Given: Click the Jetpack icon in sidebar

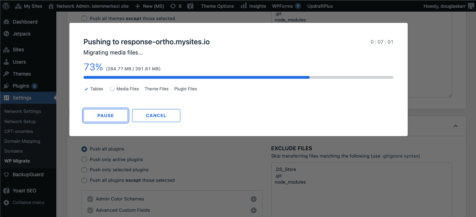Looking at the screenshot, I should [x=6, y=34].
